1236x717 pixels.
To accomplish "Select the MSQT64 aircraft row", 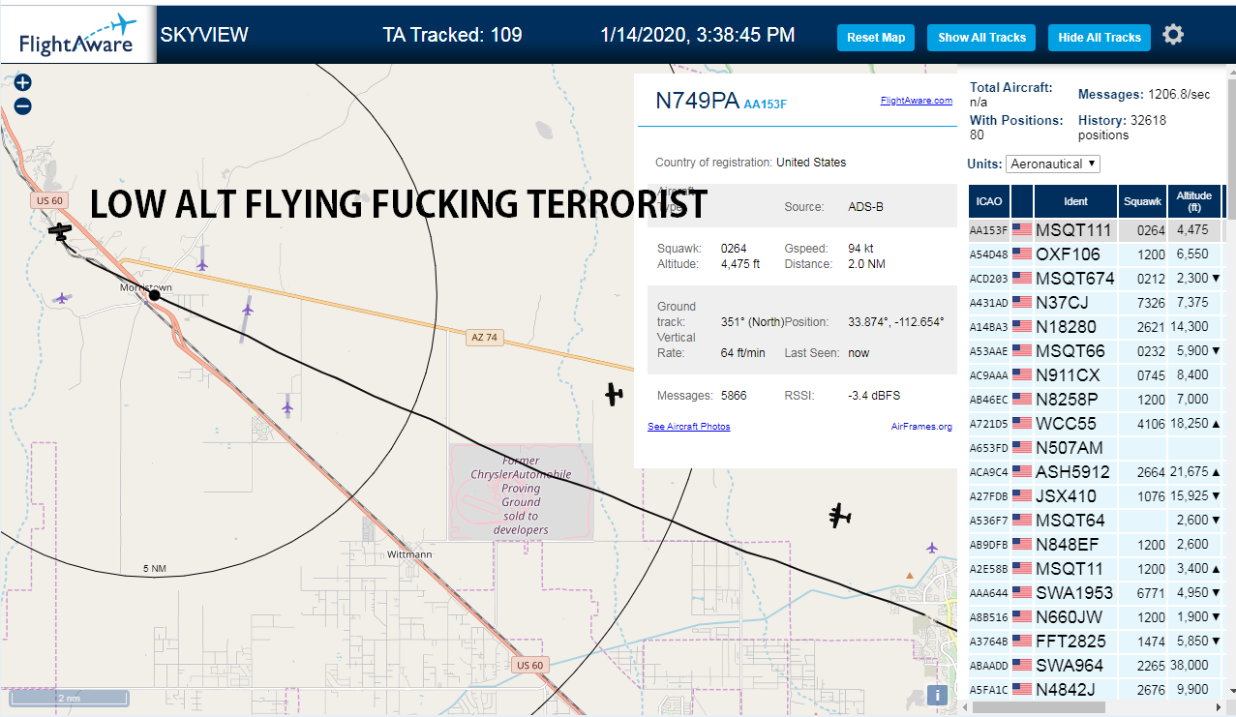I will coord(1096,521).
